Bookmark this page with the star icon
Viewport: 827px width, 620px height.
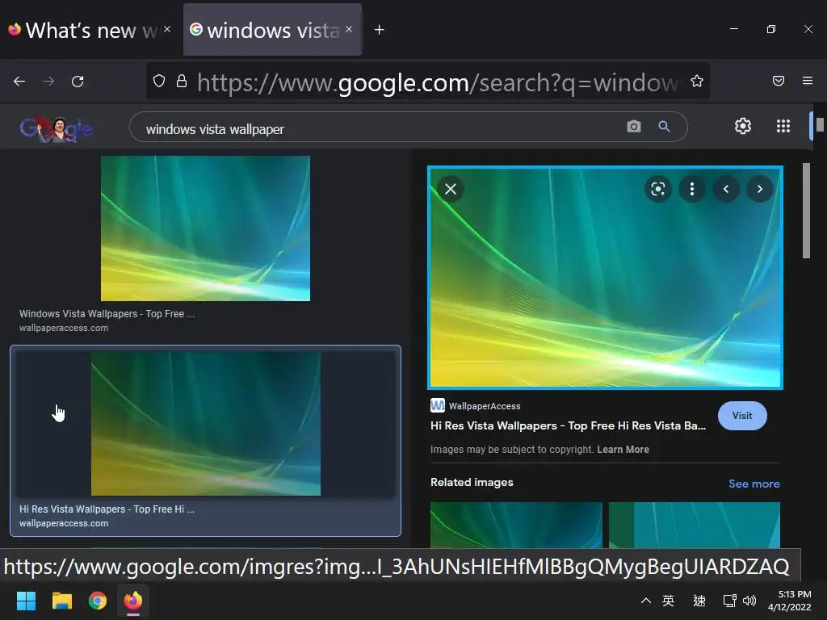[697, 81]
